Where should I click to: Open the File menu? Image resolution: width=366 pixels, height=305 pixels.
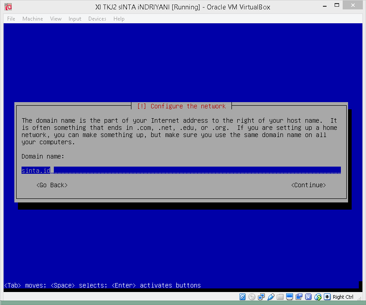click(x=11, y=19)
